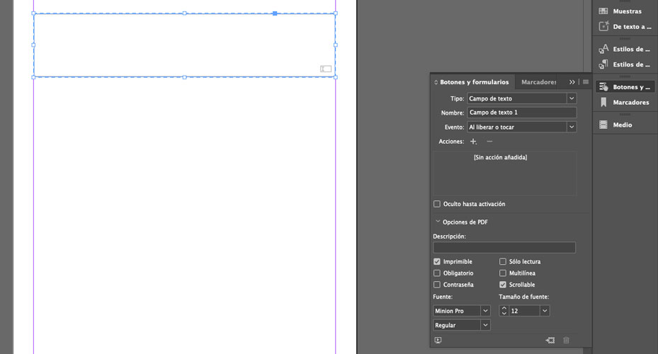Open the Minion Pro font dropdown
The height and width of the screenshot is (354, 658).
tap(462, 311)
